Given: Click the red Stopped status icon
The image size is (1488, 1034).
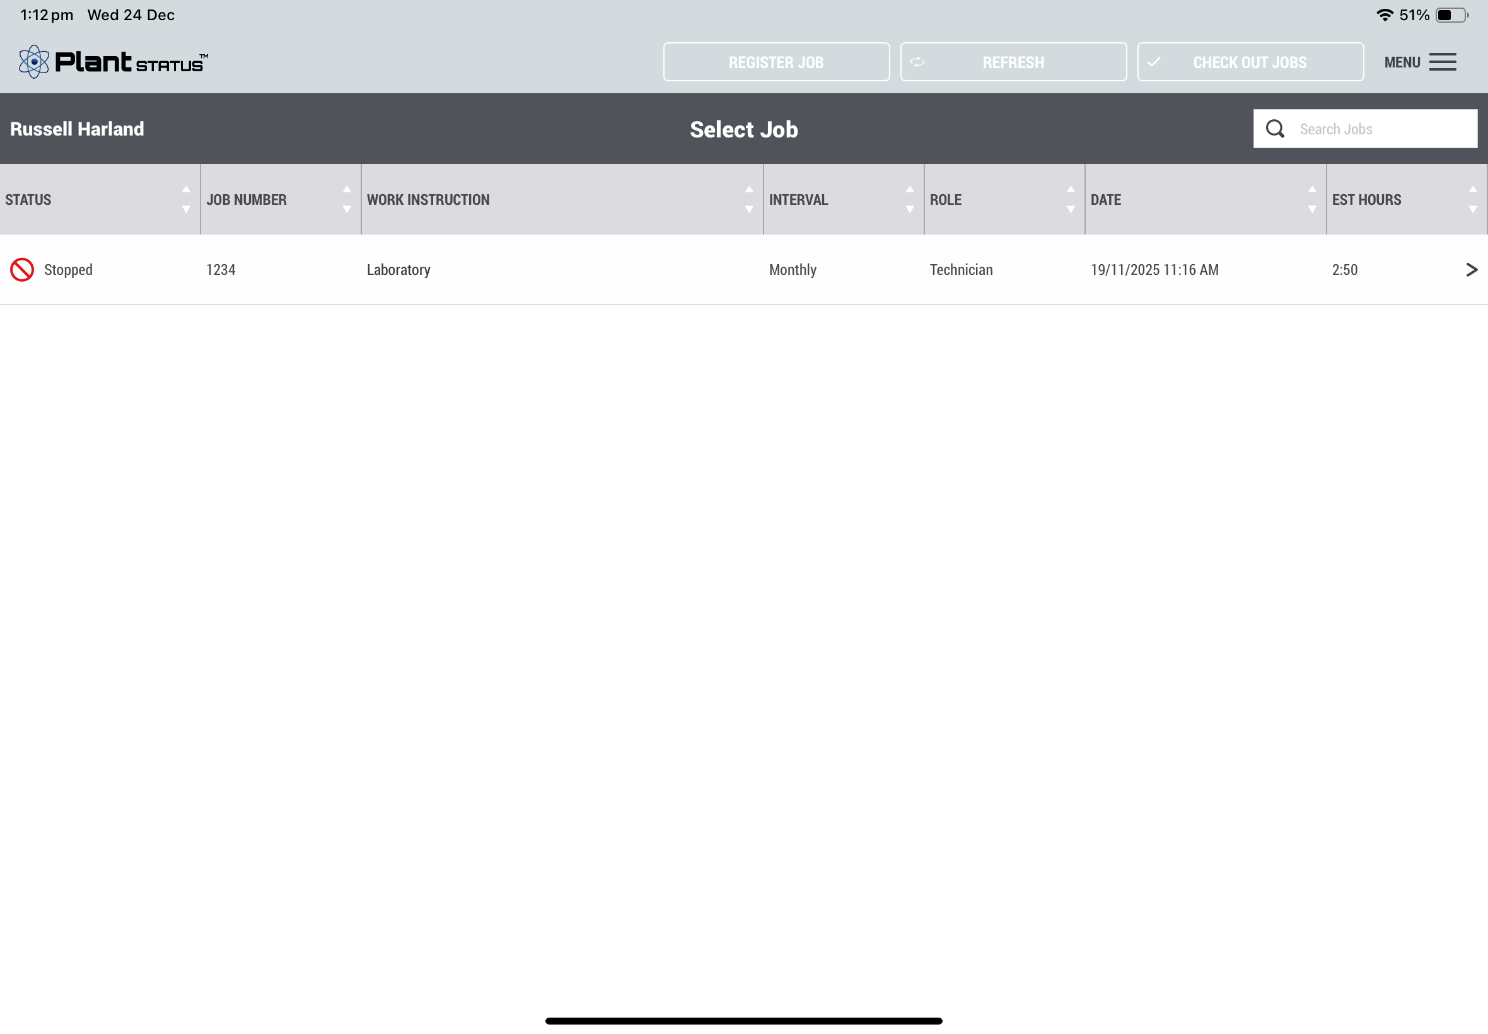Looking at the screenshot, I should (x=22, y=269).
